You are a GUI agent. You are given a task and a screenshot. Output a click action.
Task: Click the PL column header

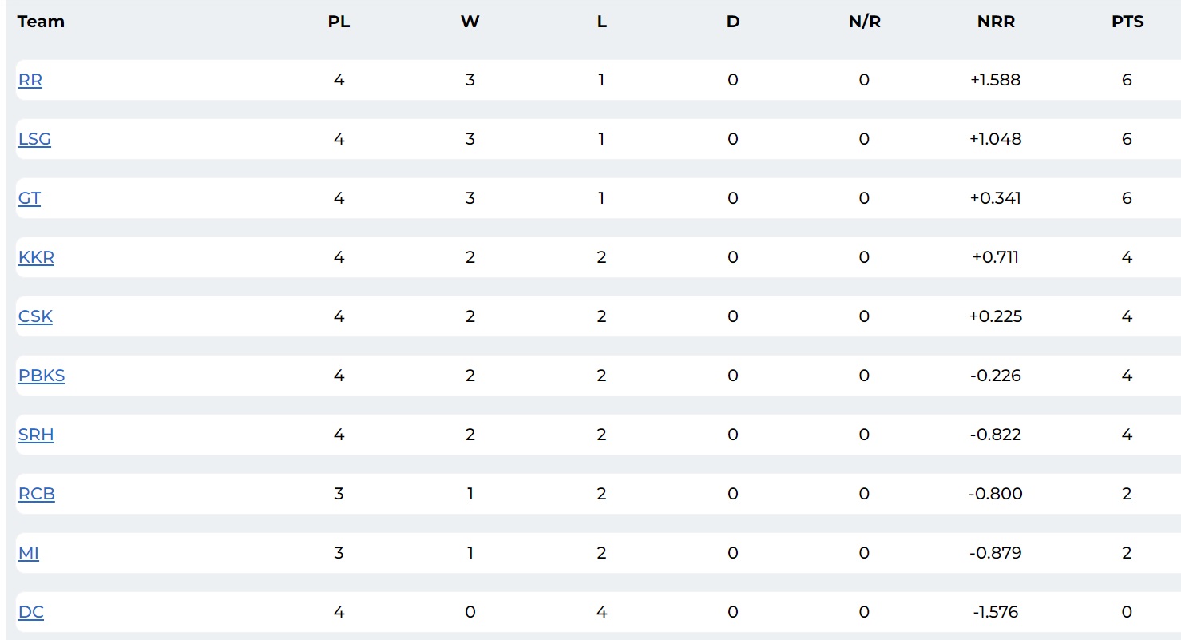339,22
